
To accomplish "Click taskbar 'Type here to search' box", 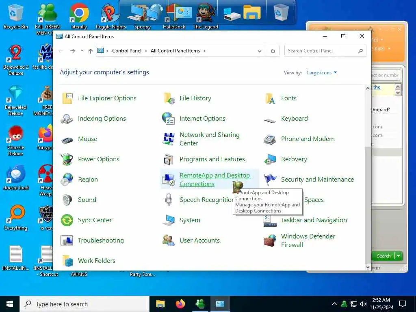I will pyautogui.click(x=84, y=304).
